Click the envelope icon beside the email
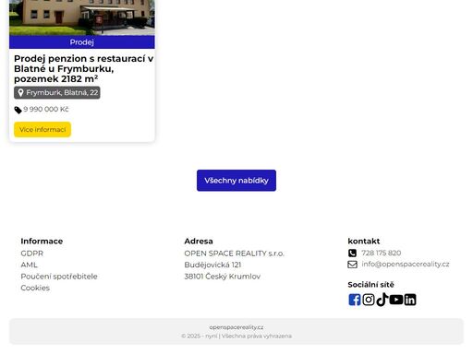 coord(352,265)
